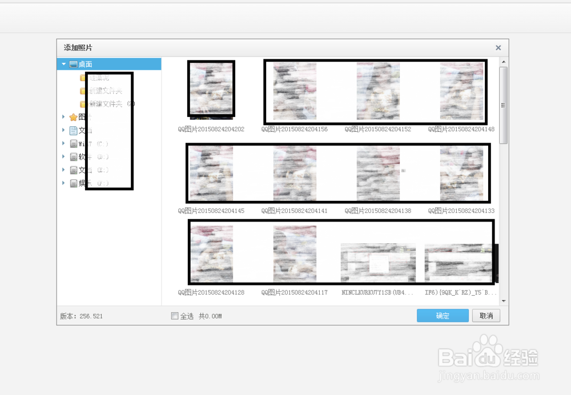Expand the (D:) drive node
The height and width of the screenshot is (395, 571).
pos(63,156)
